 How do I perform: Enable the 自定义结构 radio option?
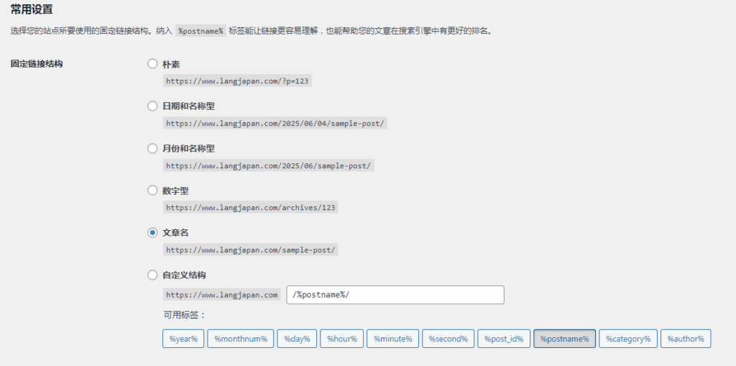click(x=152, y=275)
